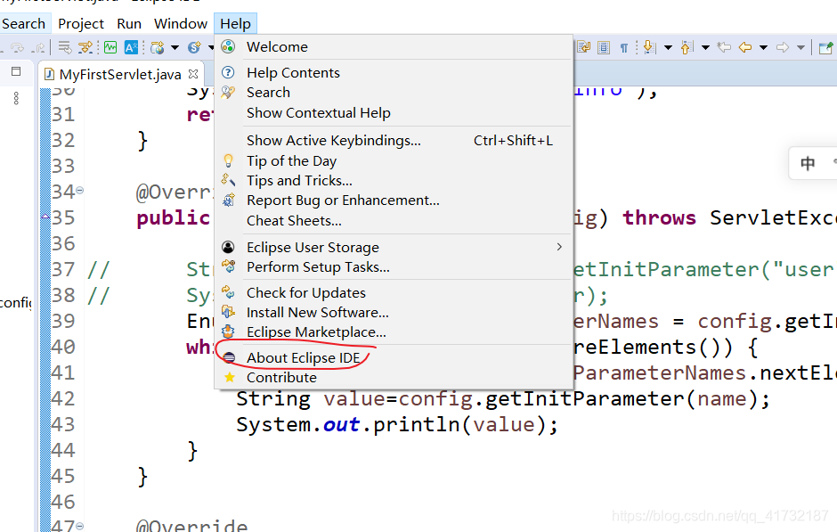The height and width of the screenshot is (532, 837).
Task: Click the Eclipse Marketplace icon
Action: coord(229,331)
